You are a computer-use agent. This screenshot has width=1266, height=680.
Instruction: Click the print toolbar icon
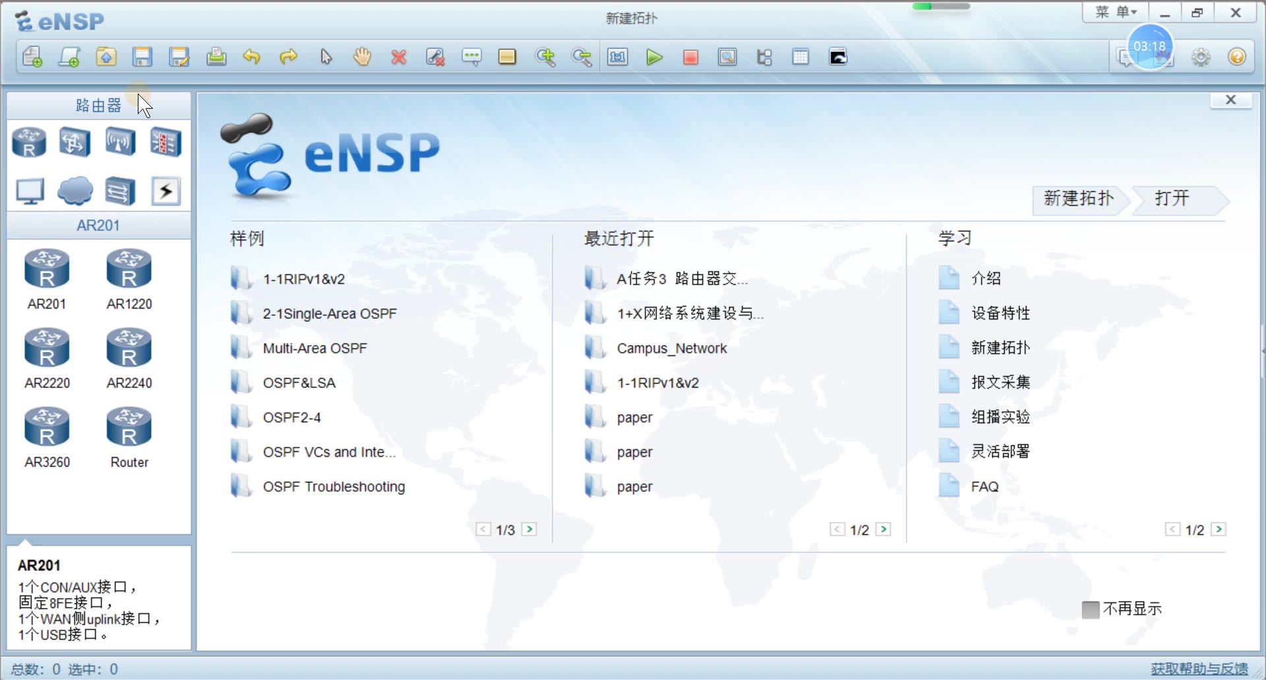tap(216, 57)
